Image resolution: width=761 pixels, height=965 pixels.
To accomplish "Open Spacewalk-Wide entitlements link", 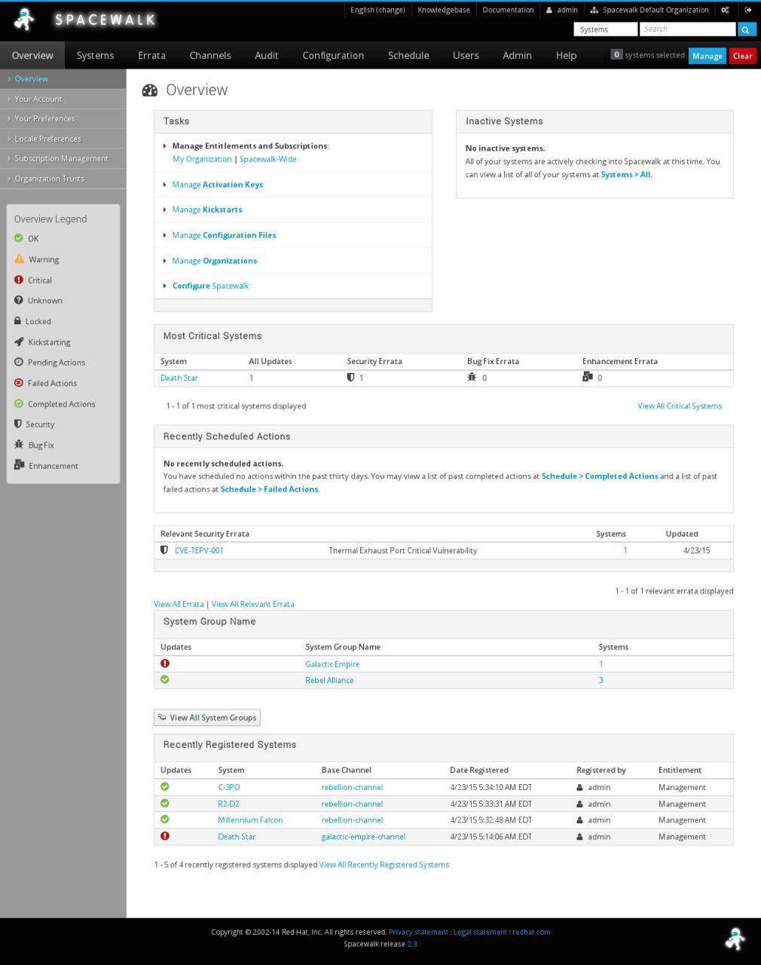I will [267, 159].
